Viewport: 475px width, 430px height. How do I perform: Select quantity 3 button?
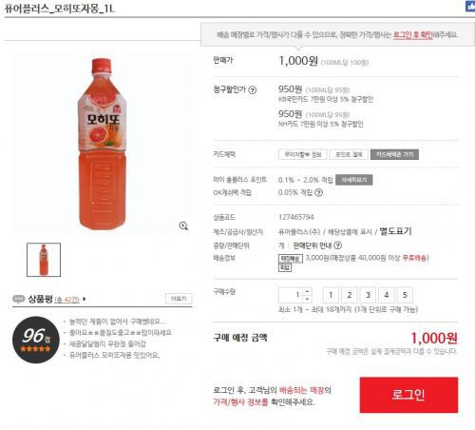pyautogui.click(x=368, y=295)
